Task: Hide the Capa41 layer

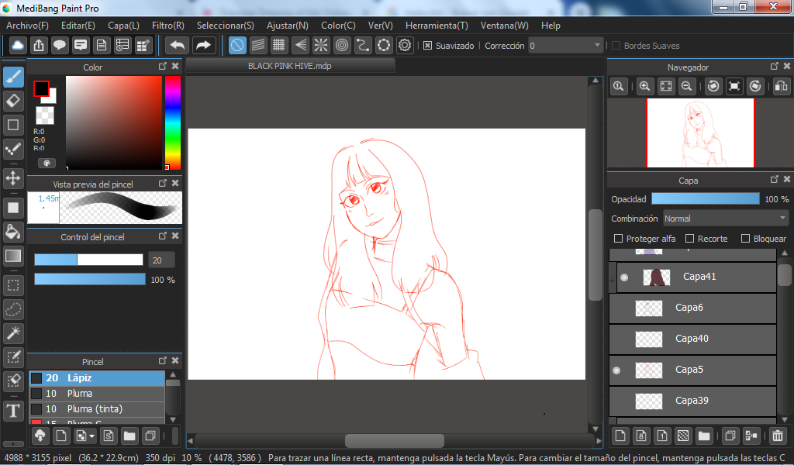Action: [624, 277]
